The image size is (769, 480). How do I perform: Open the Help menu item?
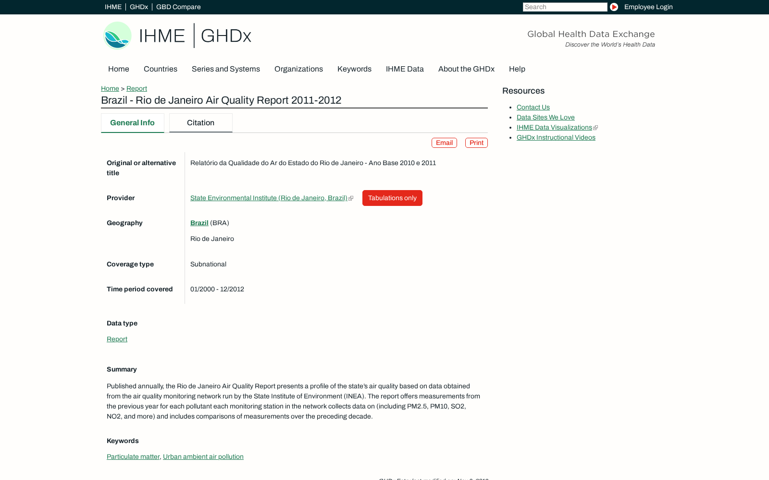pos(517,69)
